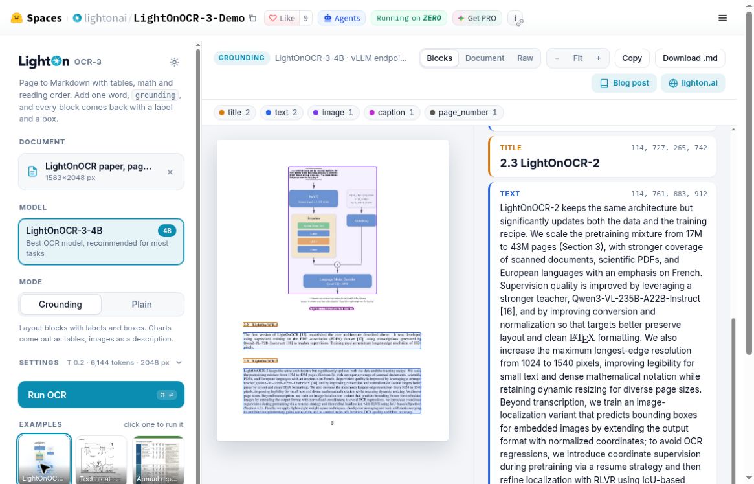Toggle the page_number block filter chip
Image resolution: width=754 pixels, height=484 pixels.
point(463,113)
